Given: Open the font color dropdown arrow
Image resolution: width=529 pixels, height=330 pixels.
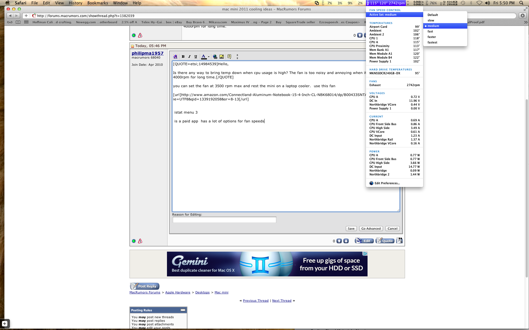Looking at the screenshot, I should pyautogui.click(x=209, y=57).
